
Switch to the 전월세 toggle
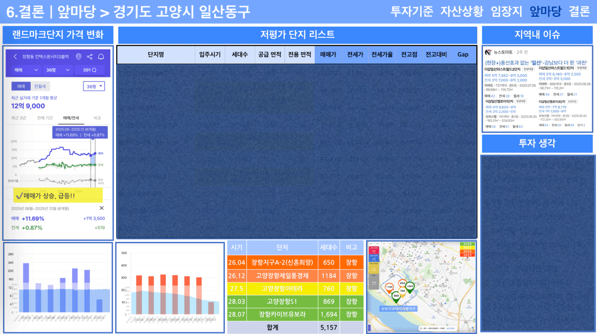39,86
